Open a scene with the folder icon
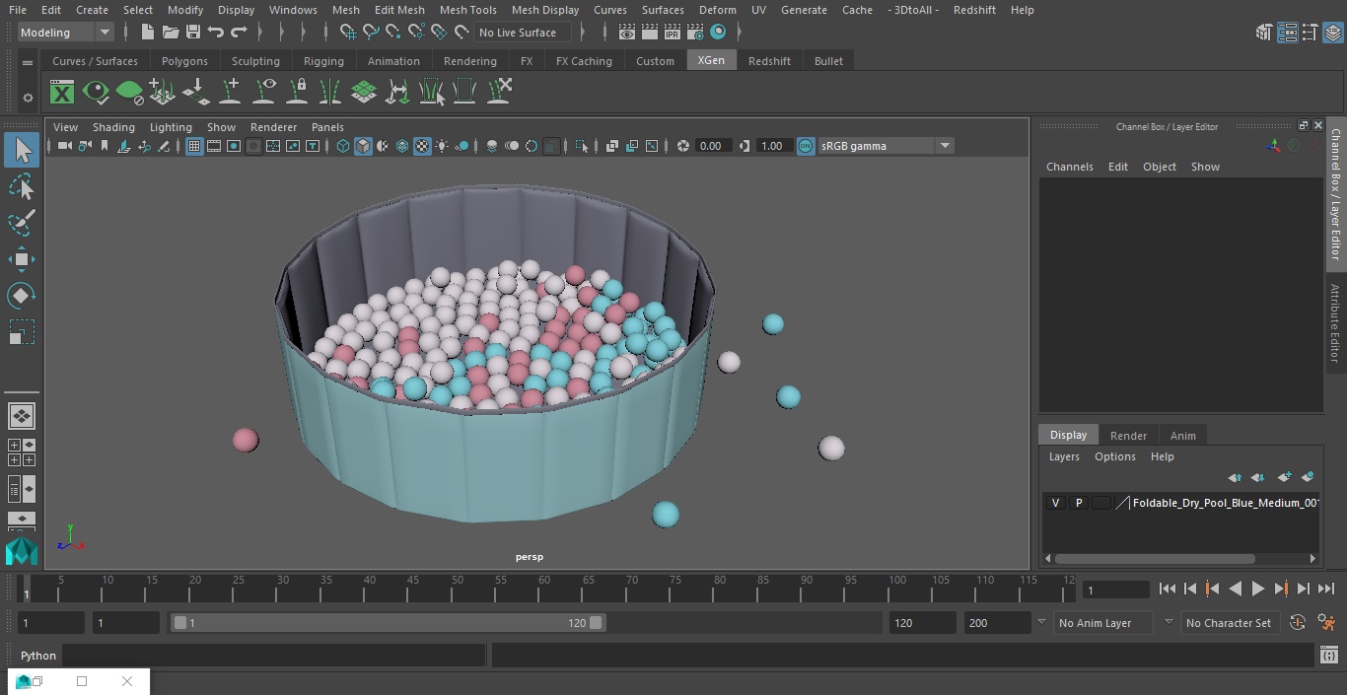The height and width of the screenshot is (695, 1347). 170,33
